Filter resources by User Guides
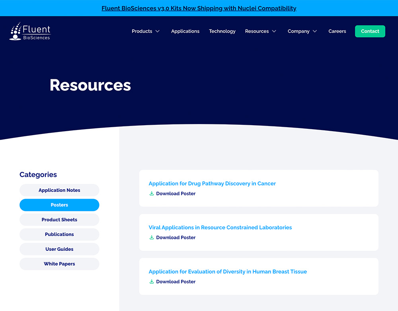Screen dimensions: 398x311 click(59, 249)
